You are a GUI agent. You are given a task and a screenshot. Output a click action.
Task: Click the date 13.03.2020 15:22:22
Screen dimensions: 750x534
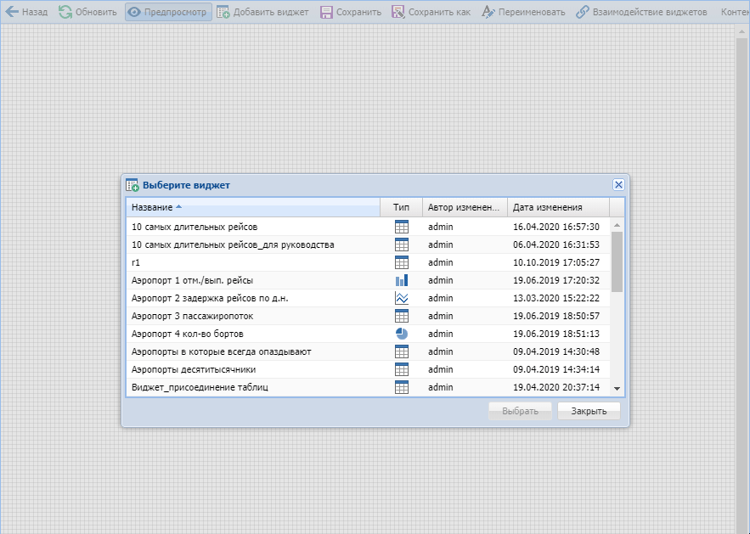[555, 298]
